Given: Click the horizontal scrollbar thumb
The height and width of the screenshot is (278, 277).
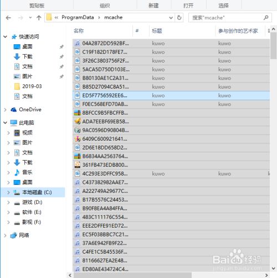Looking at the screenshot, I should (x=132, y=275).
